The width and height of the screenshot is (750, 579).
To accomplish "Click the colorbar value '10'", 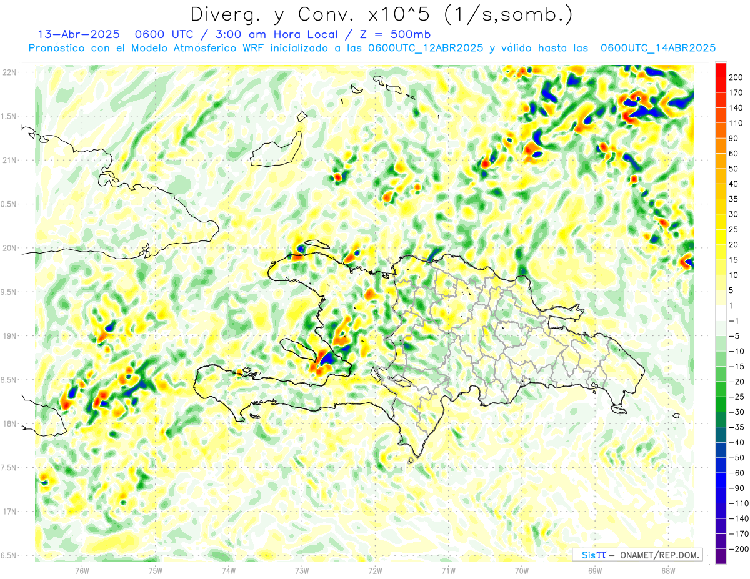I will point(734,275).
